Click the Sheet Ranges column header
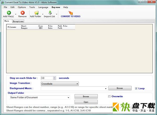This screenshot has width=157, height=115. point(29,27)
